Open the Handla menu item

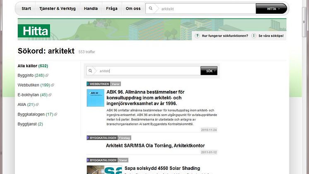click(x=91, y=8)
